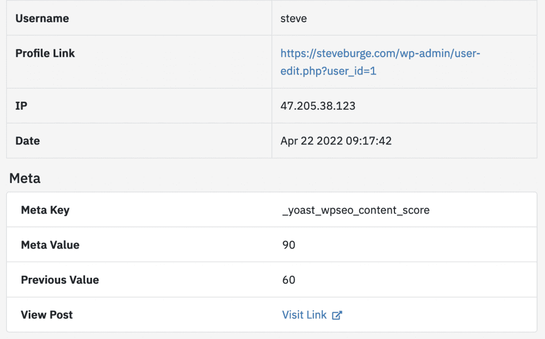Click the Previous Value label
Screen dimensions: 545x339
point(60,280)
